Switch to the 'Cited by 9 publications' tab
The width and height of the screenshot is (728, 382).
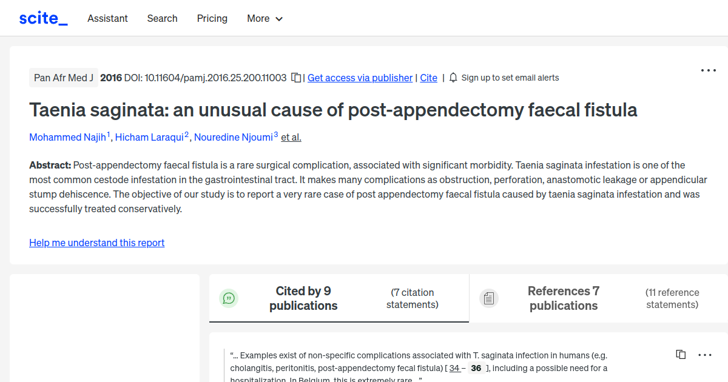(x=303, y=298)
